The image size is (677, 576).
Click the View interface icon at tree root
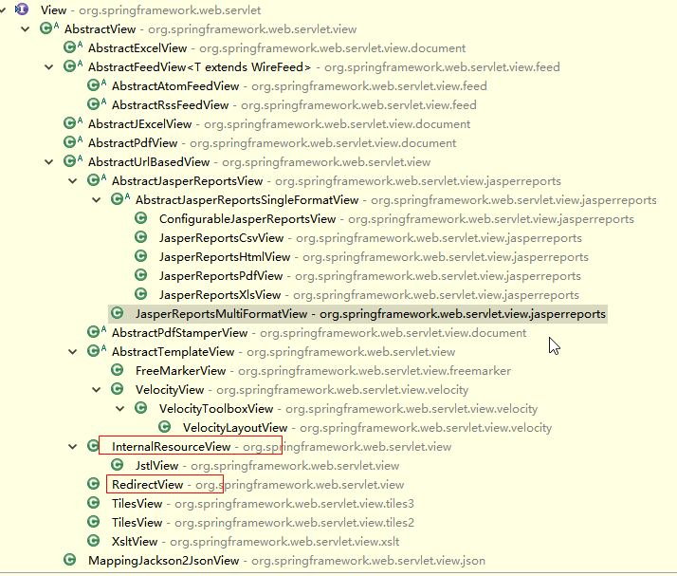click(23, 9)
